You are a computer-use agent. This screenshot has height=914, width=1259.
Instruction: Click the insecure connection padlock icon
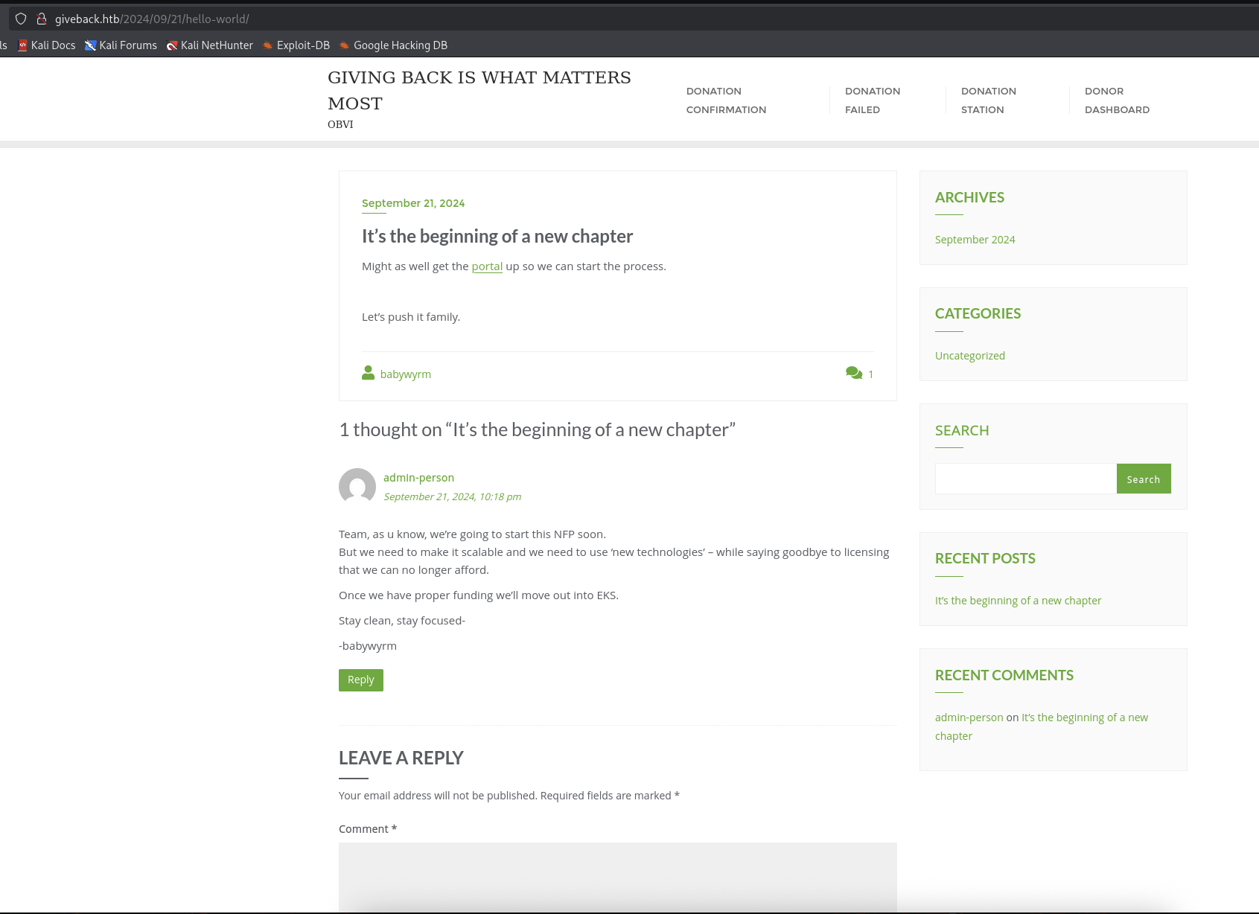(x=42, y=19)
